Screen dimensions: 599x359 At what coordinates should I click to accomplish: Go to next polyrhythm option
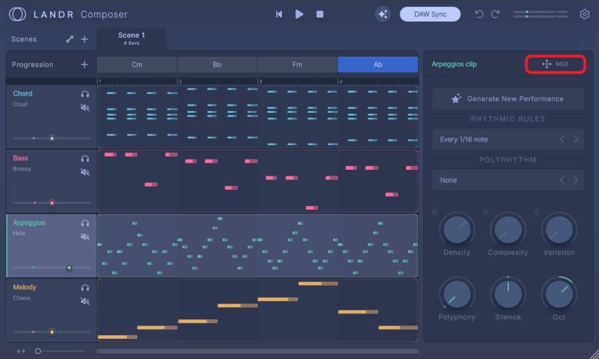click(576, 180)
